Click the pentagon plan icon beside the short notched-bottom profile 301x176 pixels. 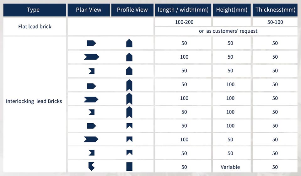[x=91, y=126]
